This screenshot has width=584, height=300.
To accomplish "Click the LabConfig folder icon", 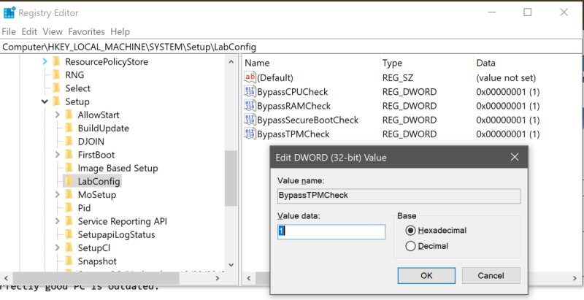I will coord(69,181).
